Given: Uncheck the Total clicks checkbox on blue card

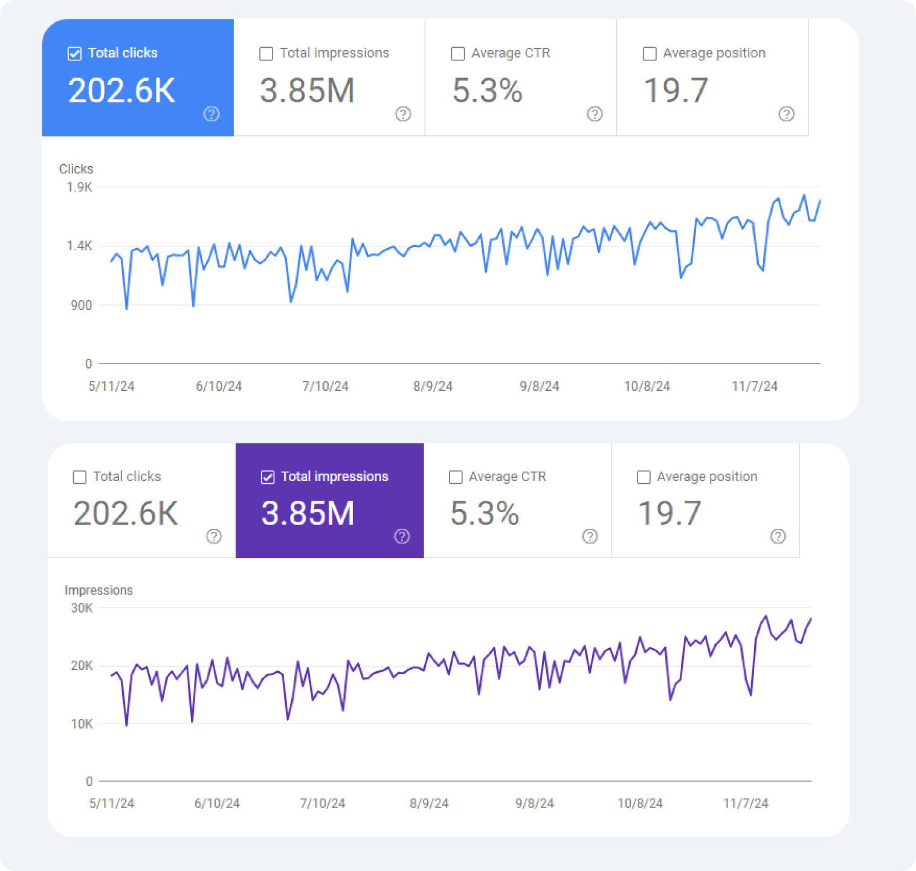Looking at the screenshot, I should coord(74,54).
